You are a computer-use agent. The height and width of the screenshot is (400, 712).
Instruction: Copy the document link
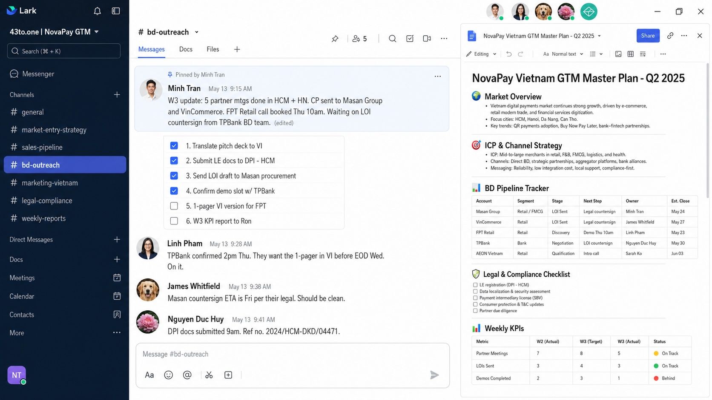[670, 36]
